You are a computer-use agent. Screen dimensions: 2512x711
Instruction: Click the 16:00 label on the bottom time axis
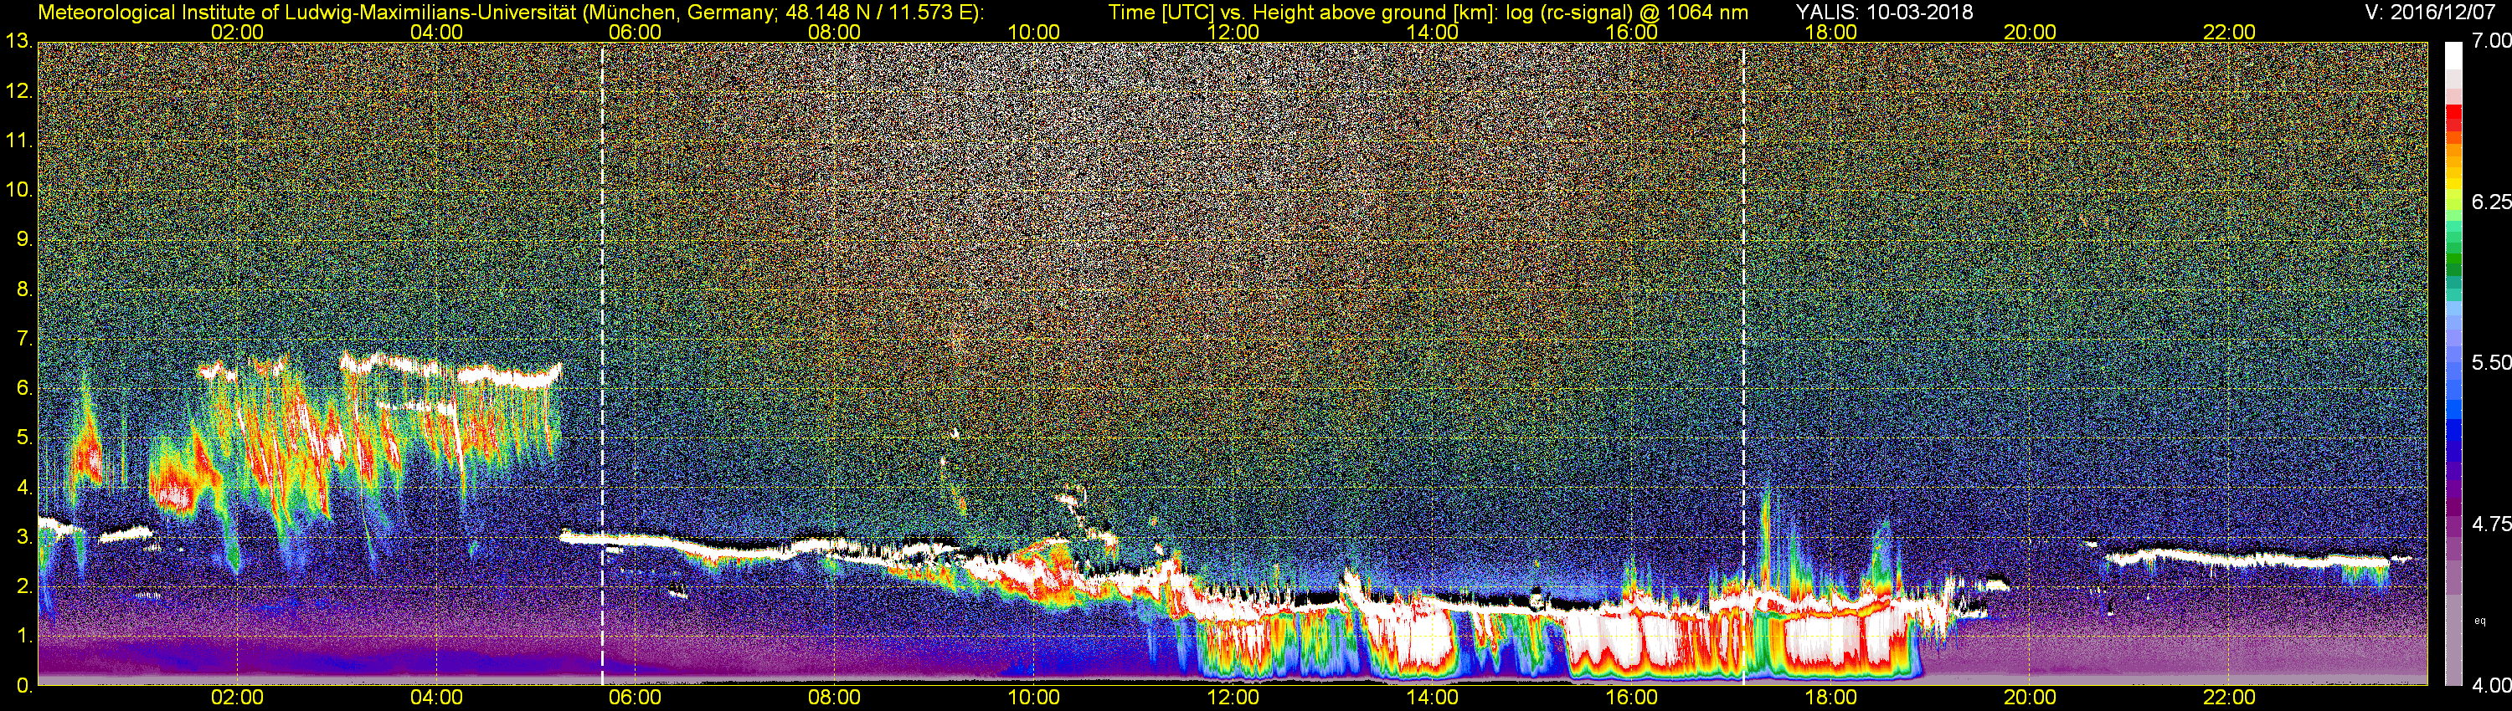tap(1631, 698)
